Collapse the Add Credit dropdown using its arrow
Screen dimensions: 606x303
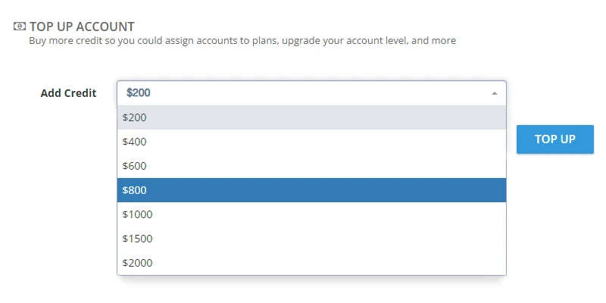click(x=495, y=93)
